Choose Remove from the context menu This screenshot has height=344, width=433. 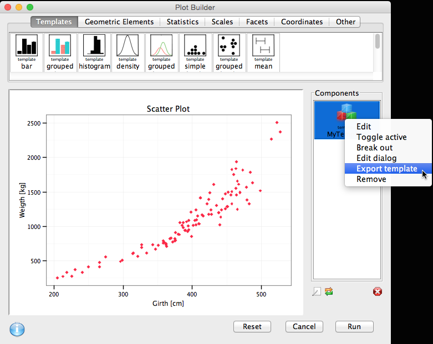pos(388,179)
